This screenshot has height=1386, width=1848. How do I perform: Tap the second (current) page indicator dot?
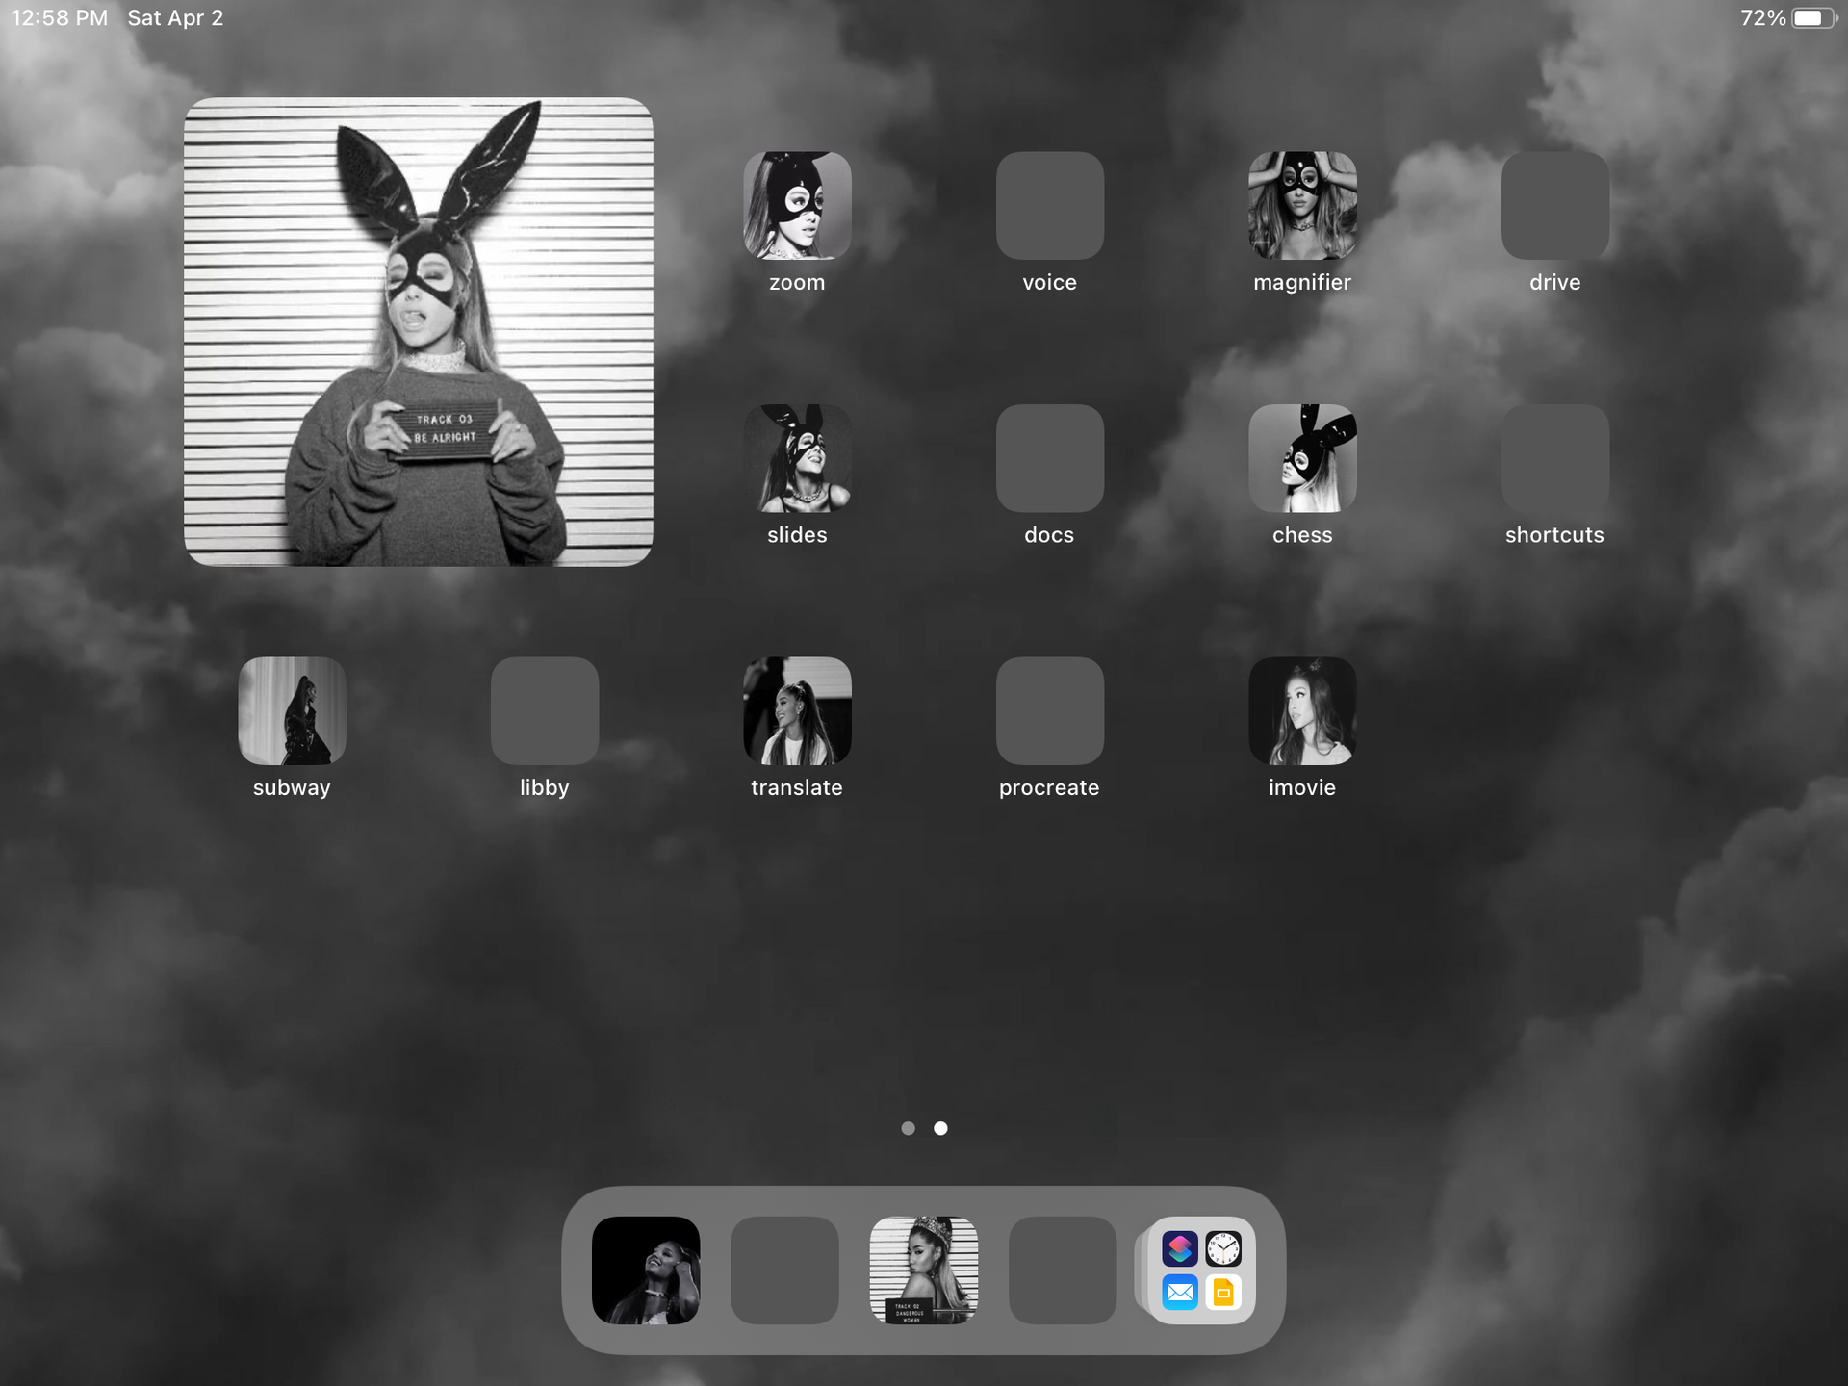click(x=940, y=1128)
